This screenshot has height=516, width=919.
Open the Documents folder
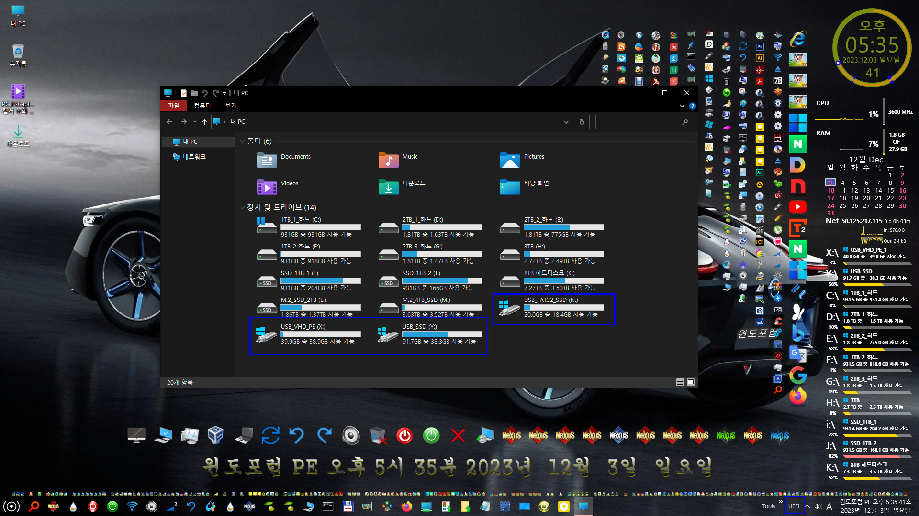pyautogui.click(x=284, y=159)
